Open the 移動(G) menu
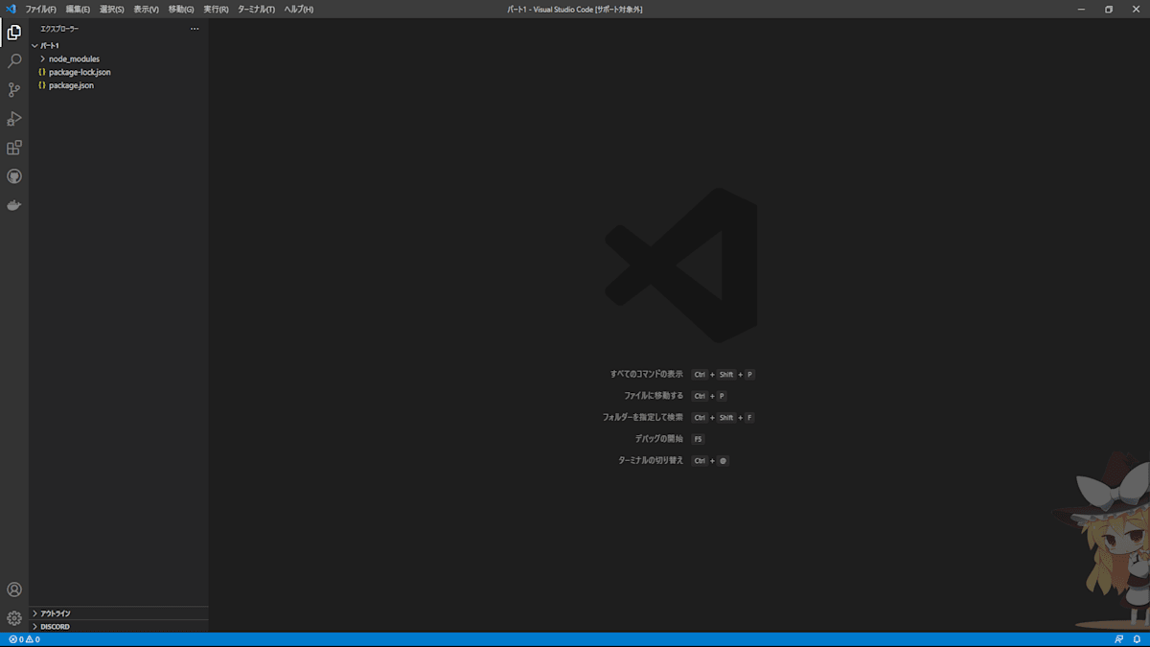The width and height of the screenshot is (1150, 647). pyautogui.click(x=181, y=9)
